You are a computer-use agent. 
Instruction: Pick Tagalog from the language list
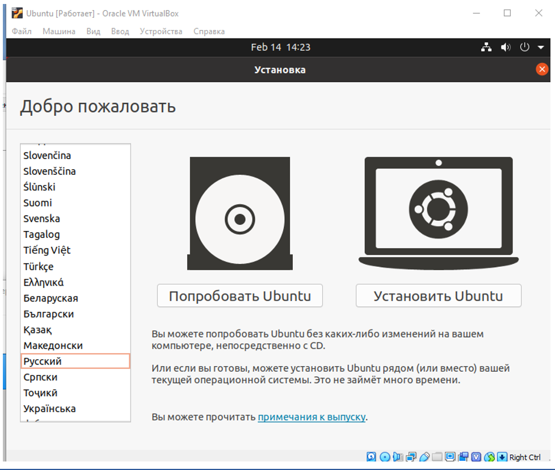75,234
